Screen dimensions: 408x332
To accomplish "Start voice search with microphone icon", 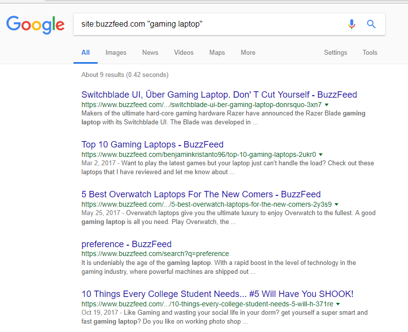I will pyautogui.click(x=352, y=24).
